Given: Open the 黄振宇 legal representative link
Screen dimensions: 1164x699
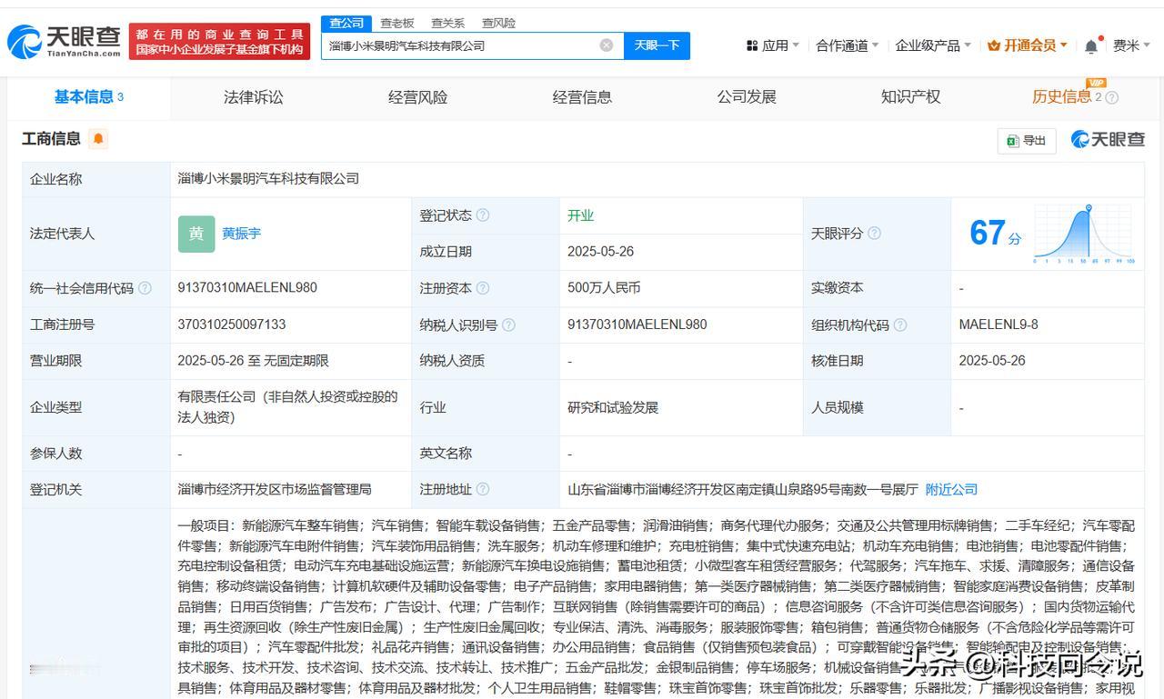Looking at the screenshot, I should 242,234.
